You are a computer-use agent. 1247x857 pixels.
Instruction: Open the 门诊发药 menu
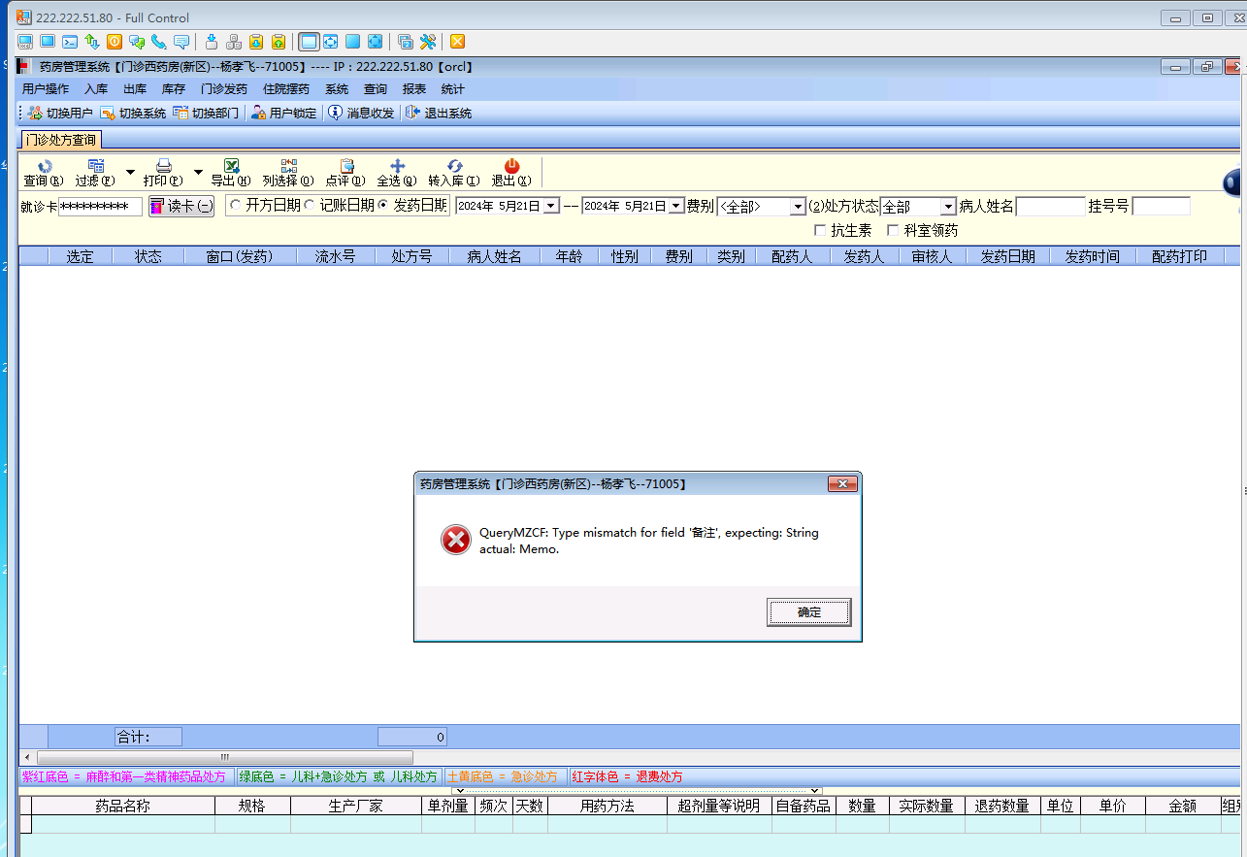(x=224, y=88)
